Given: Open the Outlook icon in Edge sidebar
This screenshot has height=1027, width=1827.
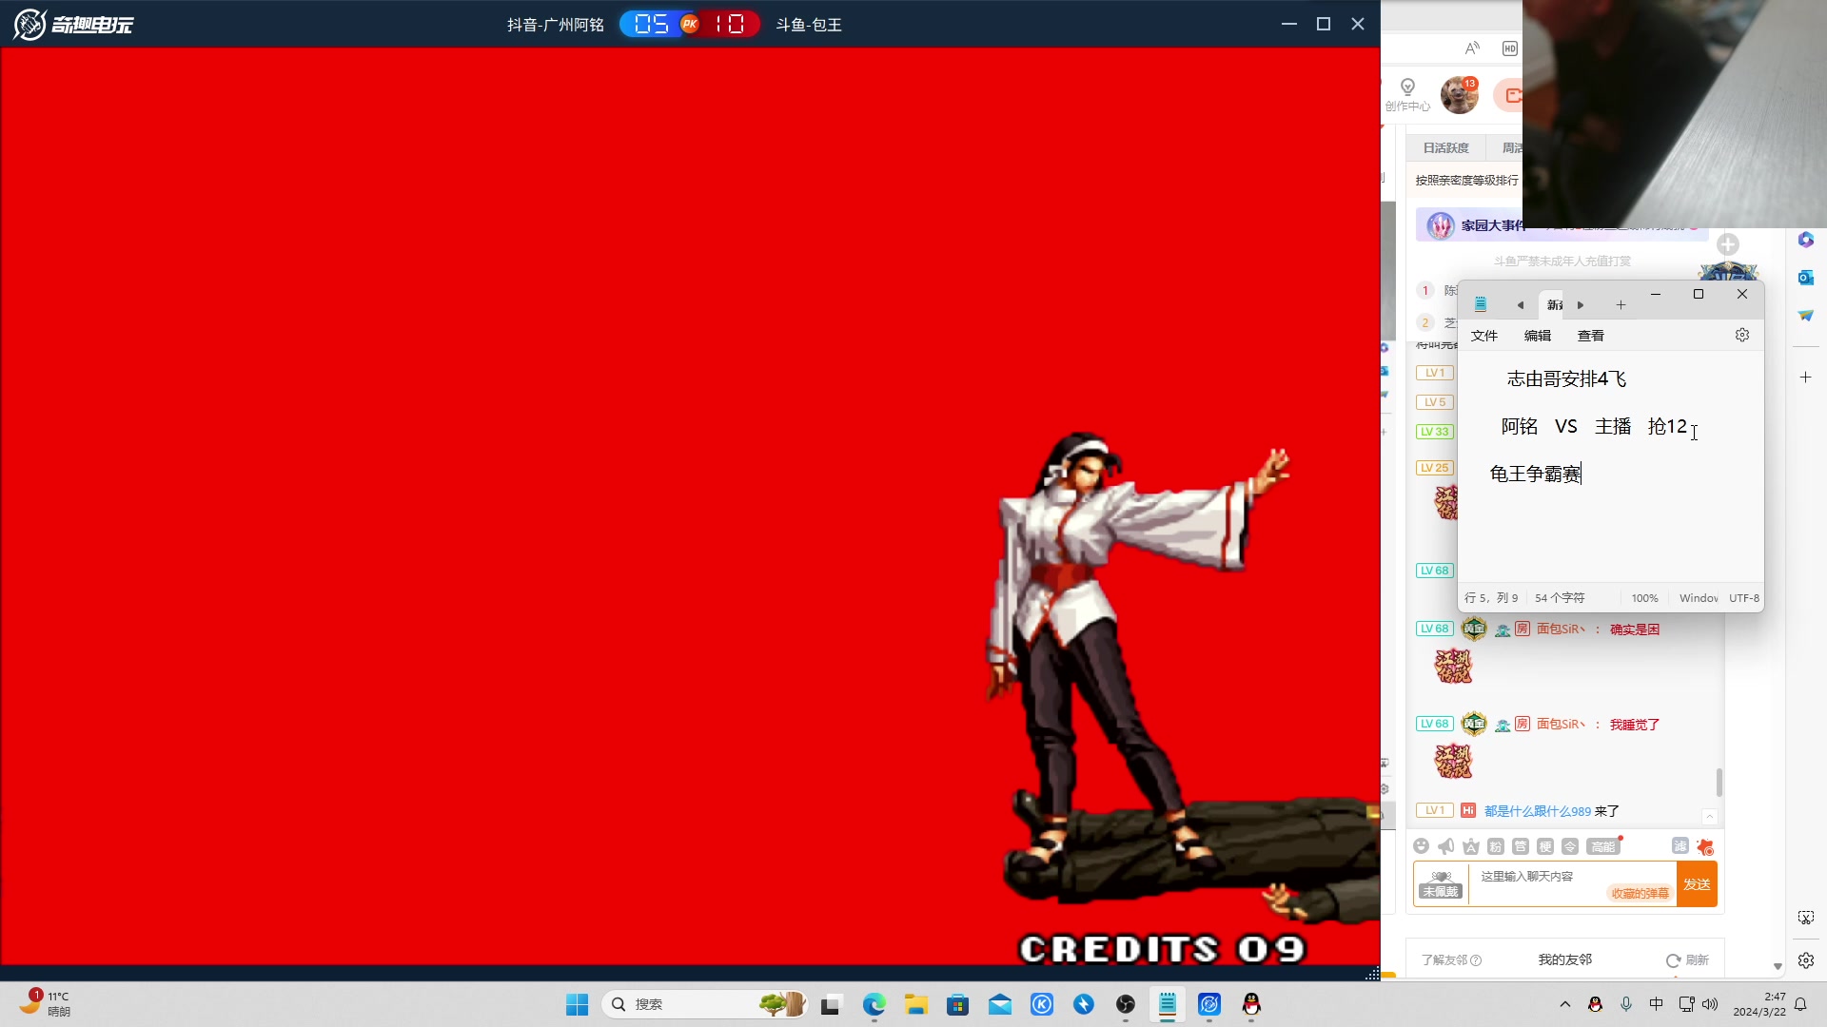Looking at the screenshot, I should (1806, 277).
